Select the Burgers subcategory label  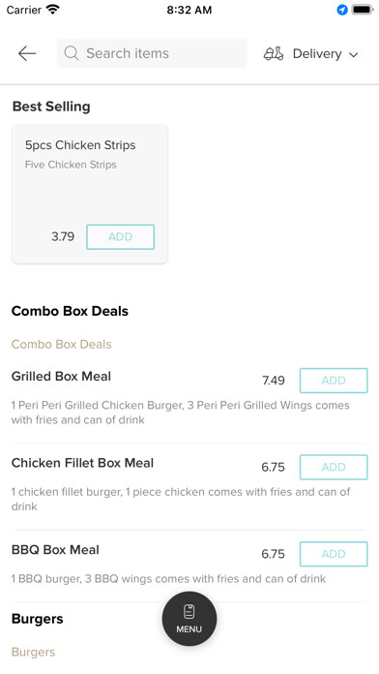pos(33,652)
